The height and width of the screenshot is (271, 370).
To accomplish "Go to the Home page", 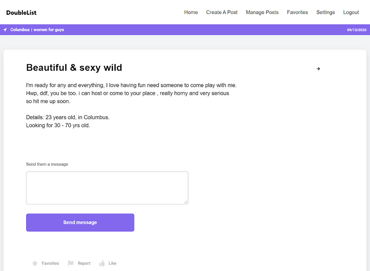I will pos(191,12).
